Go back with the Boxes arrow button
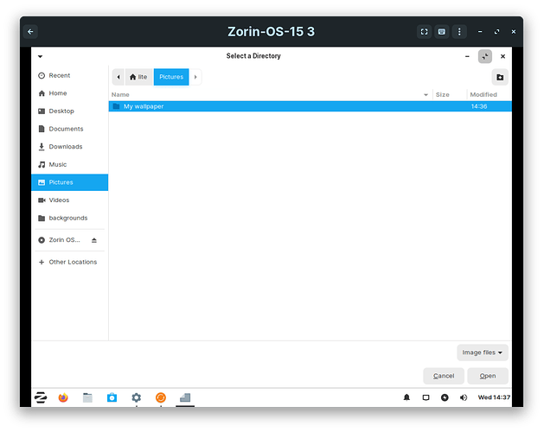The image size is (544, 432). coord(30,32)
